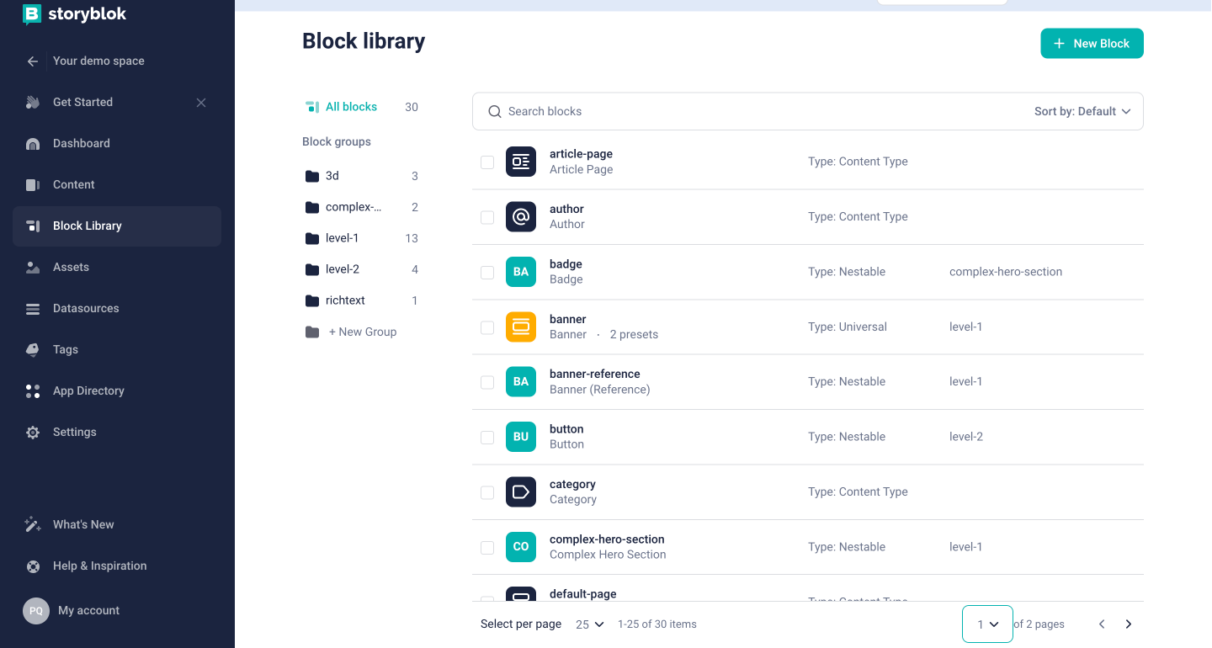
Task: Open the complex-hero-section block
Action: [x=607, y=539]
